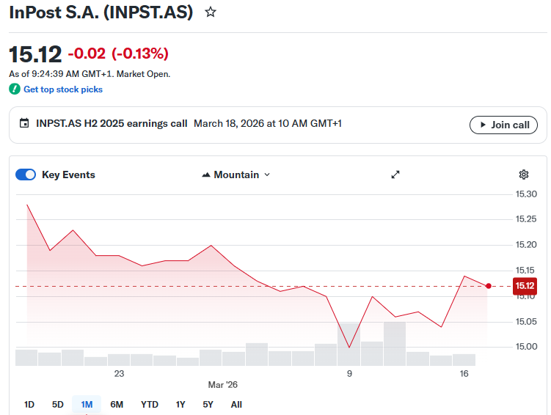Toggle the Key Events switch
The width and height of the screenshot is (551, 415).
pyautogui.click(x=26, y=175)
